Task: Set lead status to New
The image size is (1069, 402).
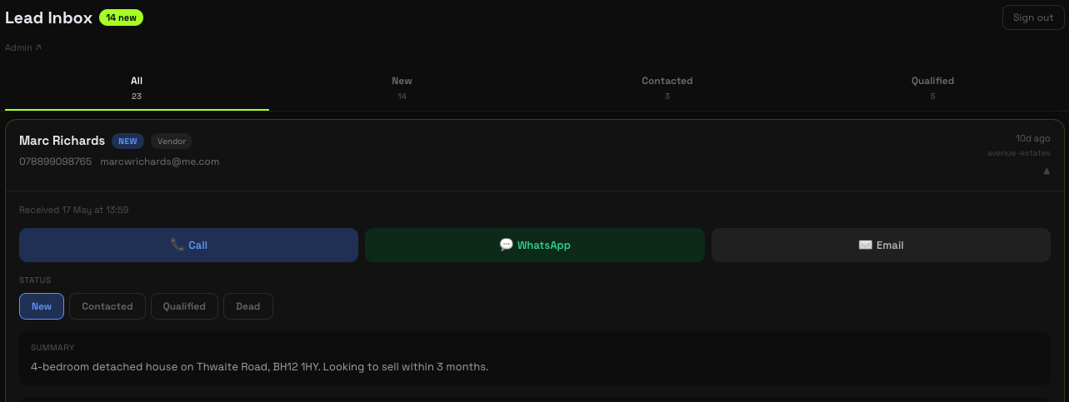Action: pyautogui.click(x=42, y=306)
